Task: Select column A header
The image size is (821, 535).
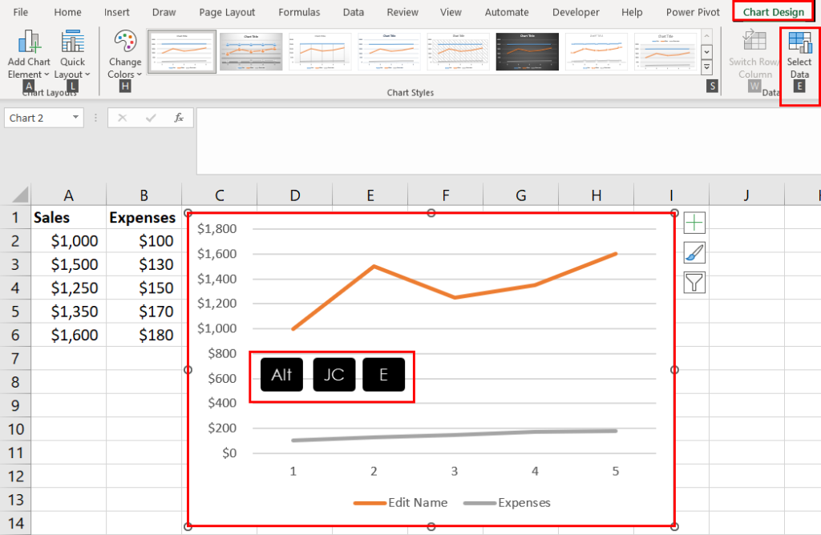Action: click(68, 195)
